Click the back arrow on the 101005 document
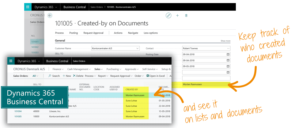Image resolution: width=291 pixels, height=128 pixels. (x=50, y=16)
